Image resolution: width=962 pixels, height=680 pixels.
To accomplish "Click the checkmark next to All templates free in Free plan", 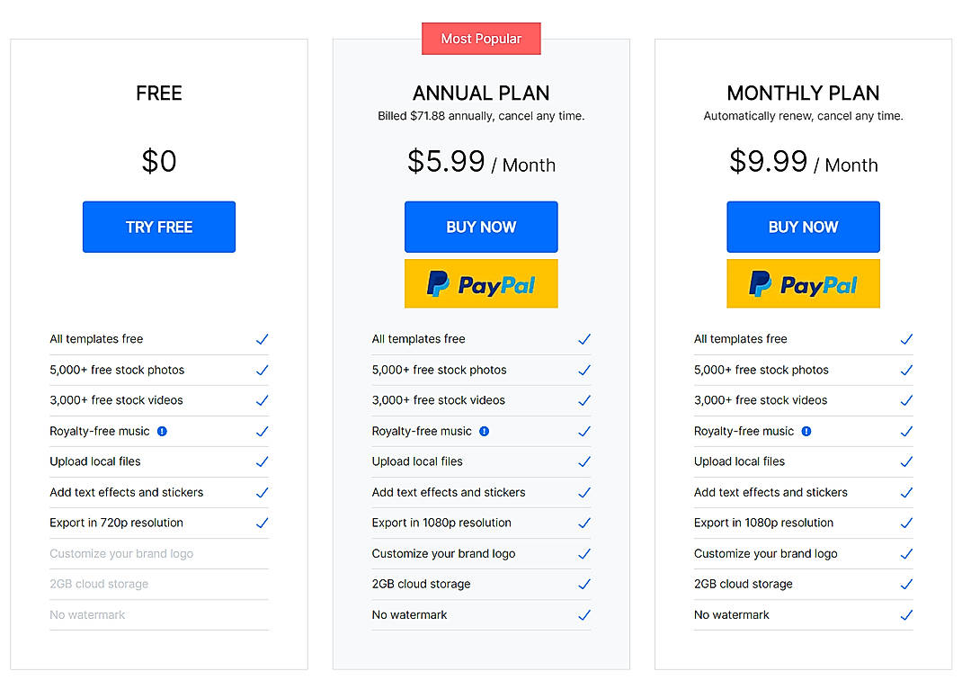I will click(263, 339).
